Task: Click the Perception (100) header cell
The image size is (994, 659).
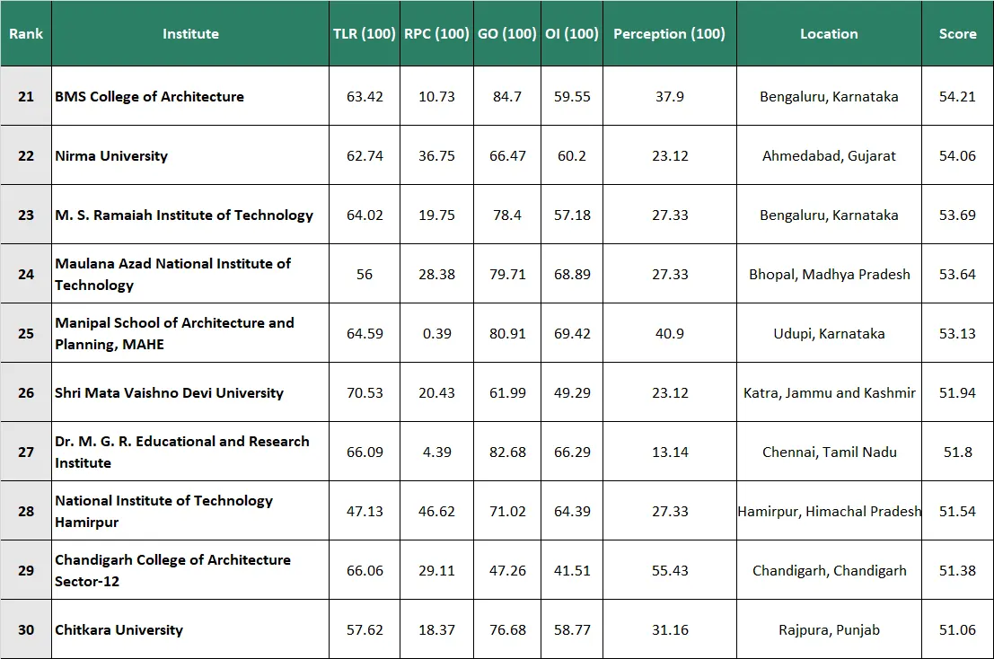Action: tap(669, 34)
